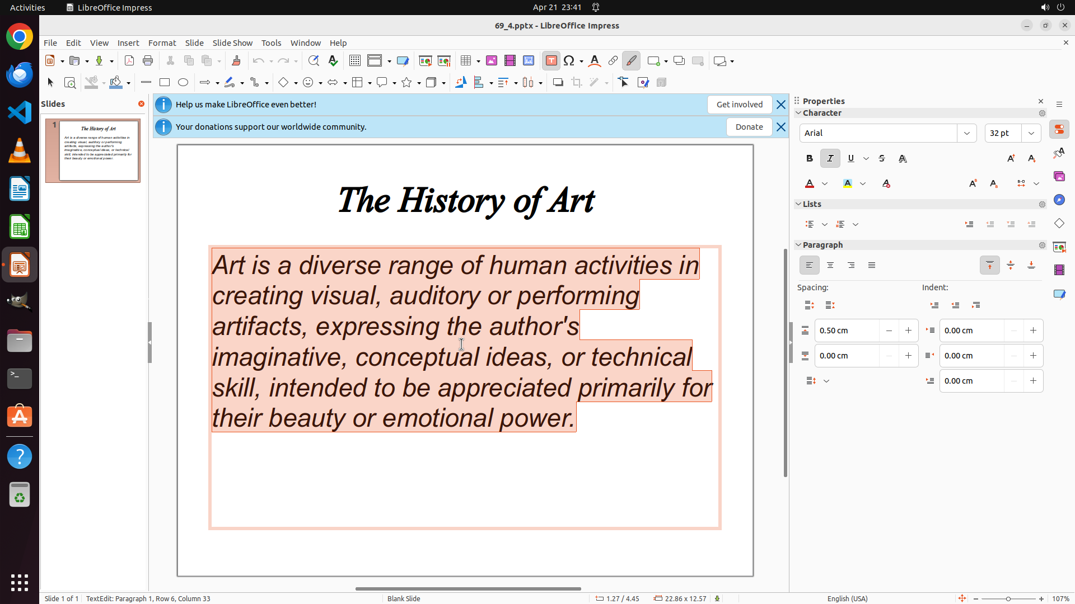Open the Format menu
This screenshot has height=604, width=1075.
[162, 43]
